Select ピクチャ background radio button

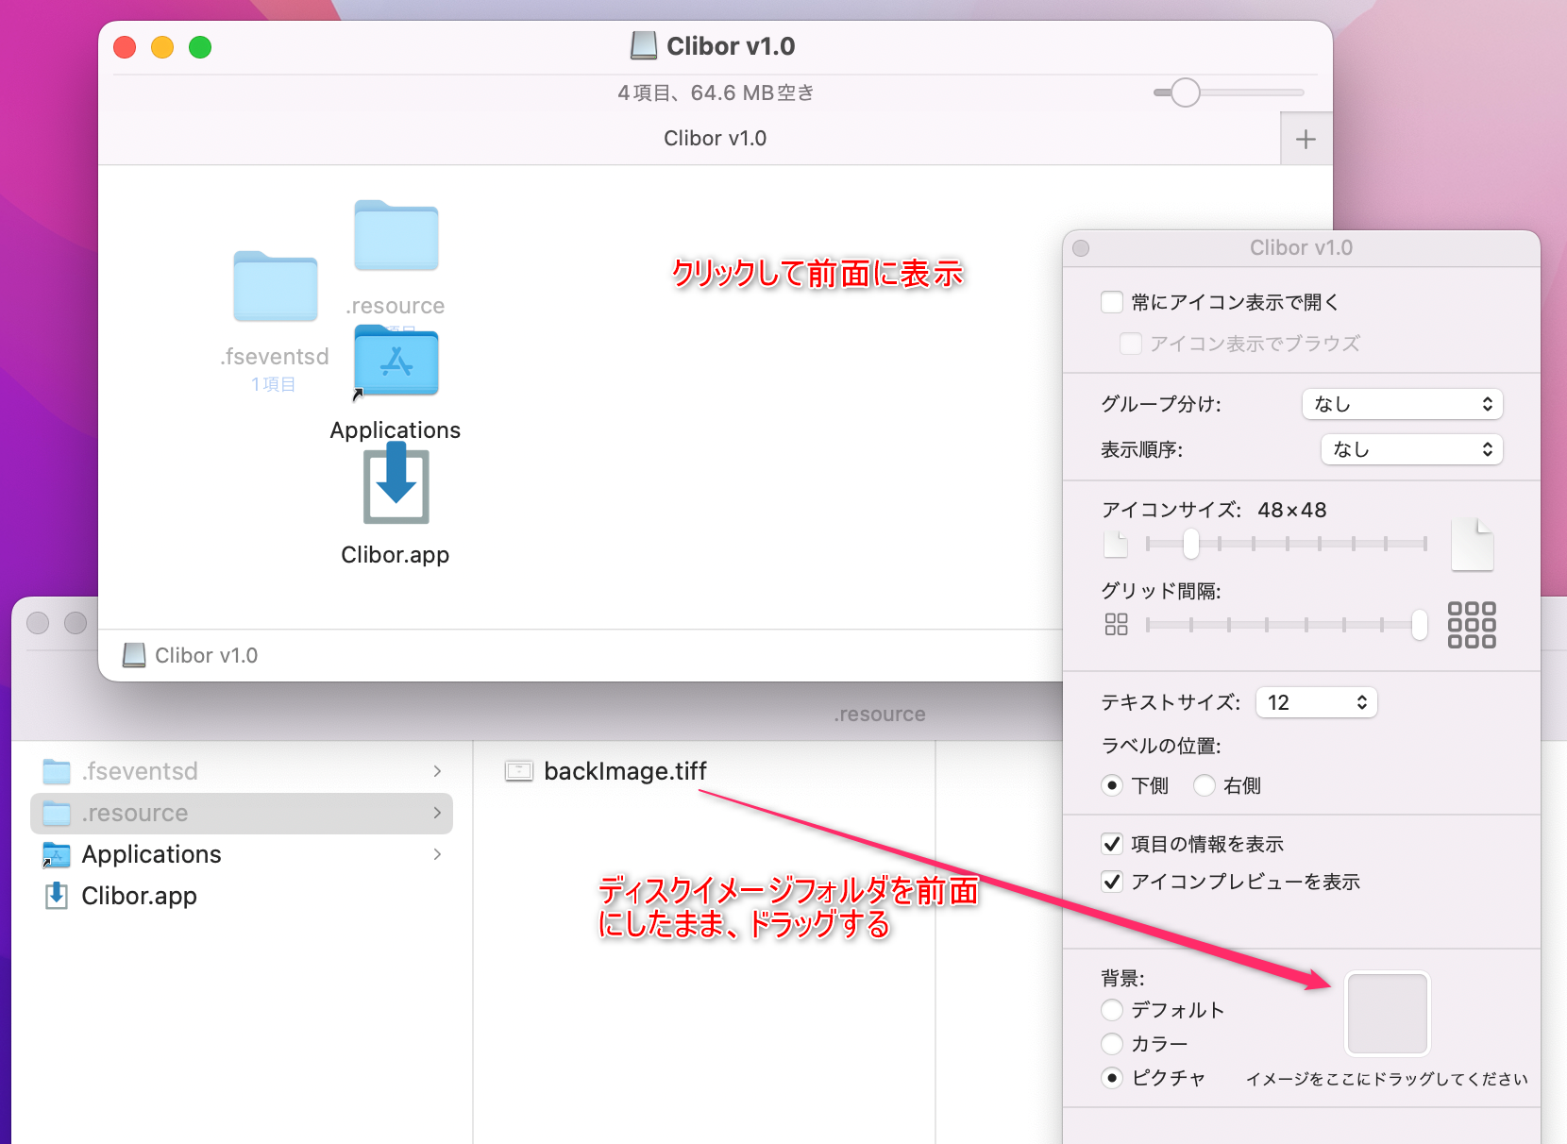[x=1112, y=1078]
